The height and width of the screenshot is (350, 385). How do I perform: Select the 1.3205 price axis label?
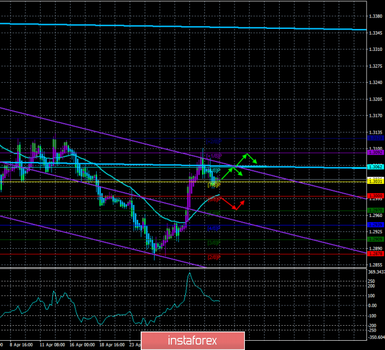click(x=376, y=100)
